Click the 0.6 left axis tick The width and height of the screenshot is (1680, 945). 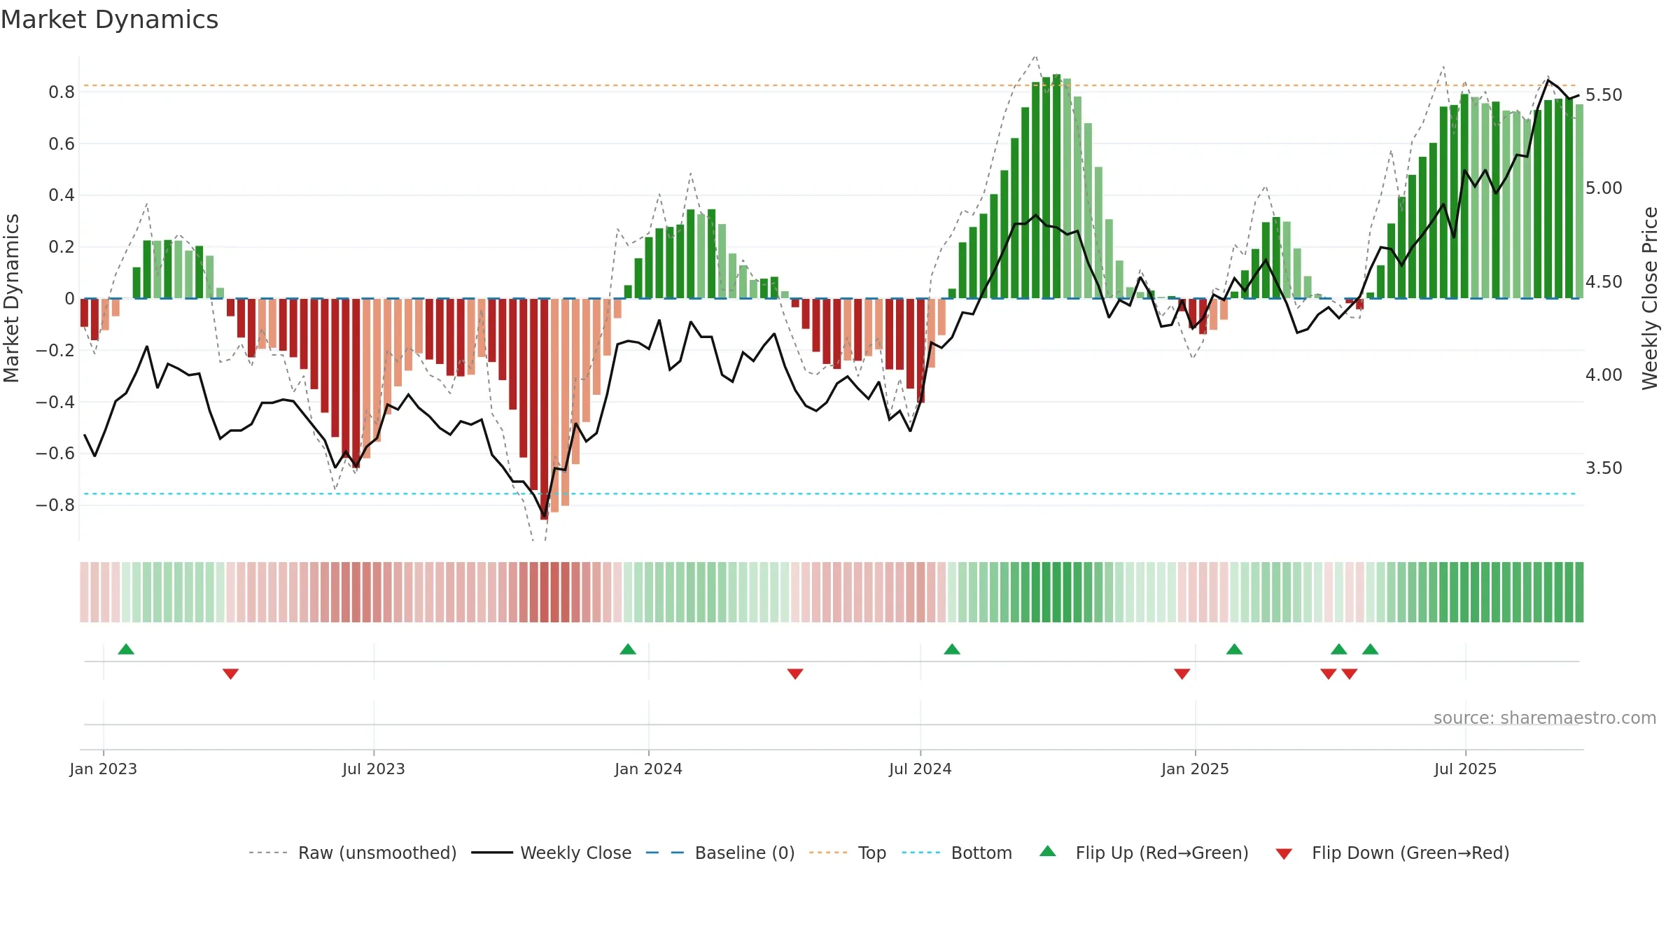click(x=62, y=143)
